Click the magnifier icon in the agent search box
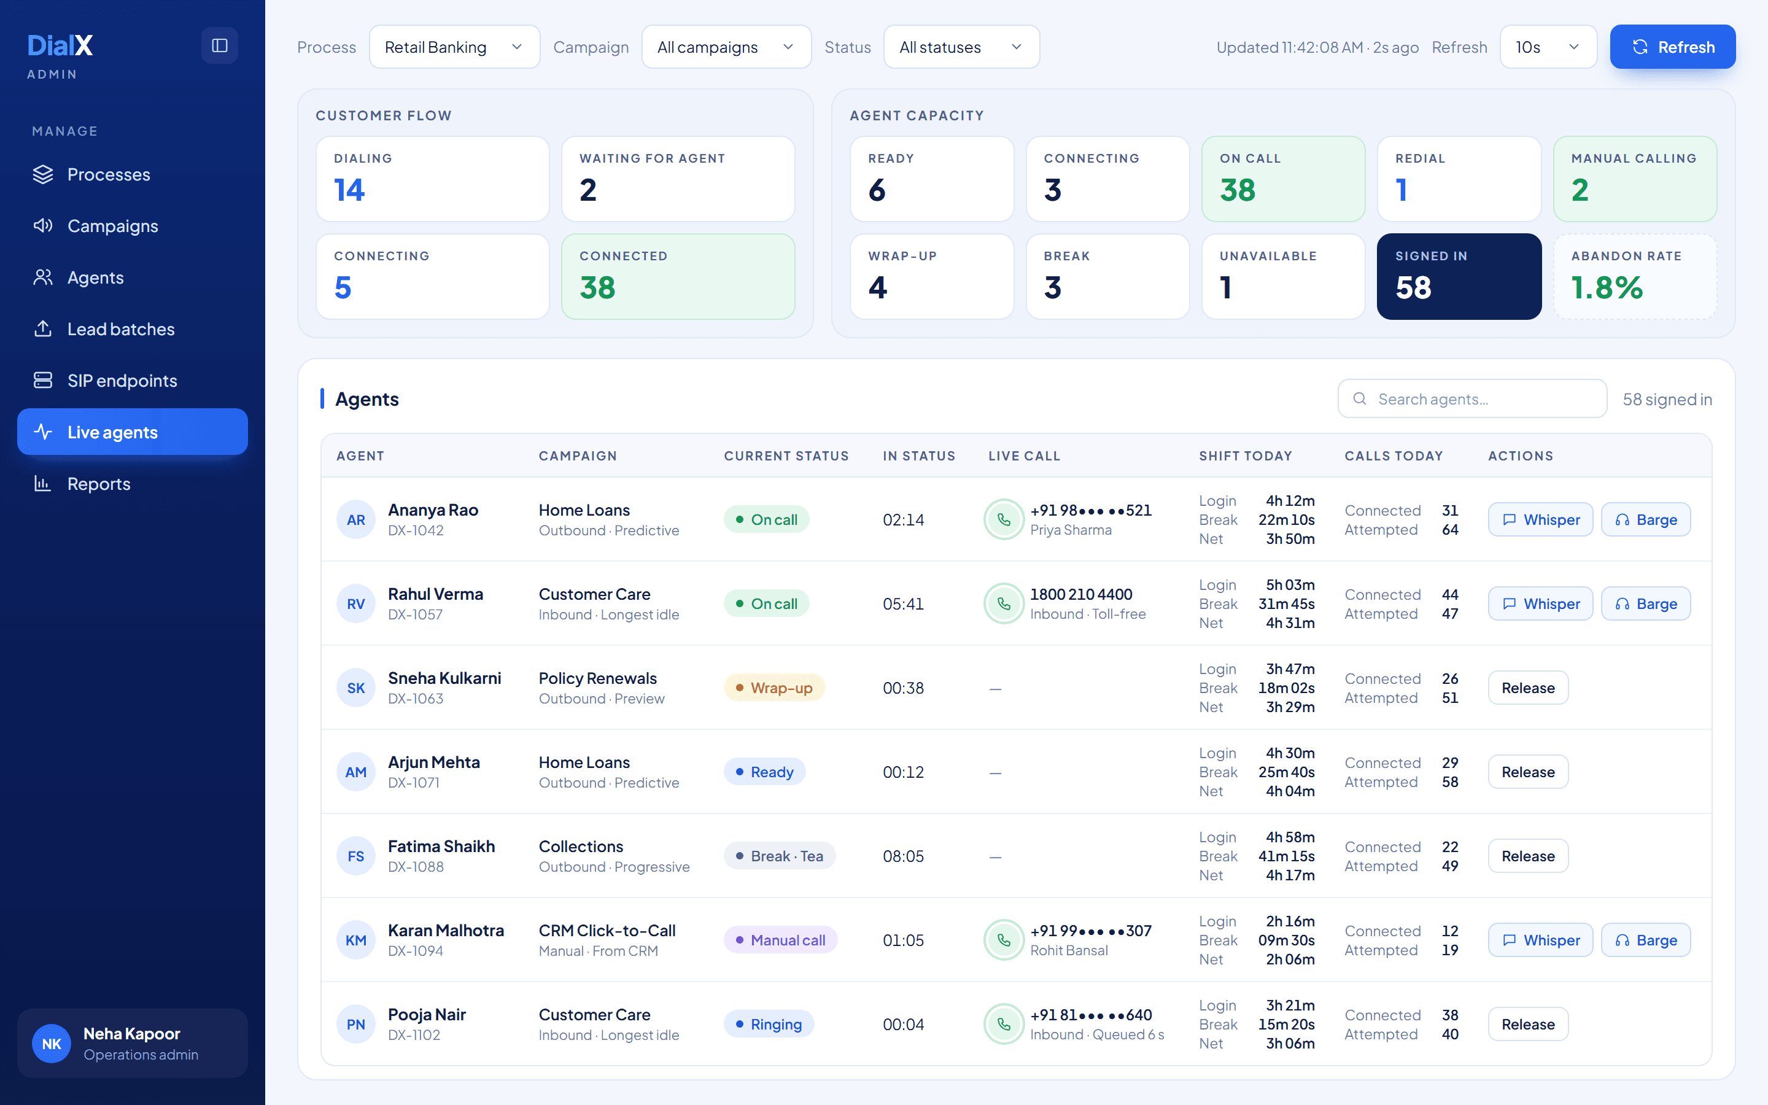 point(1360,398)
